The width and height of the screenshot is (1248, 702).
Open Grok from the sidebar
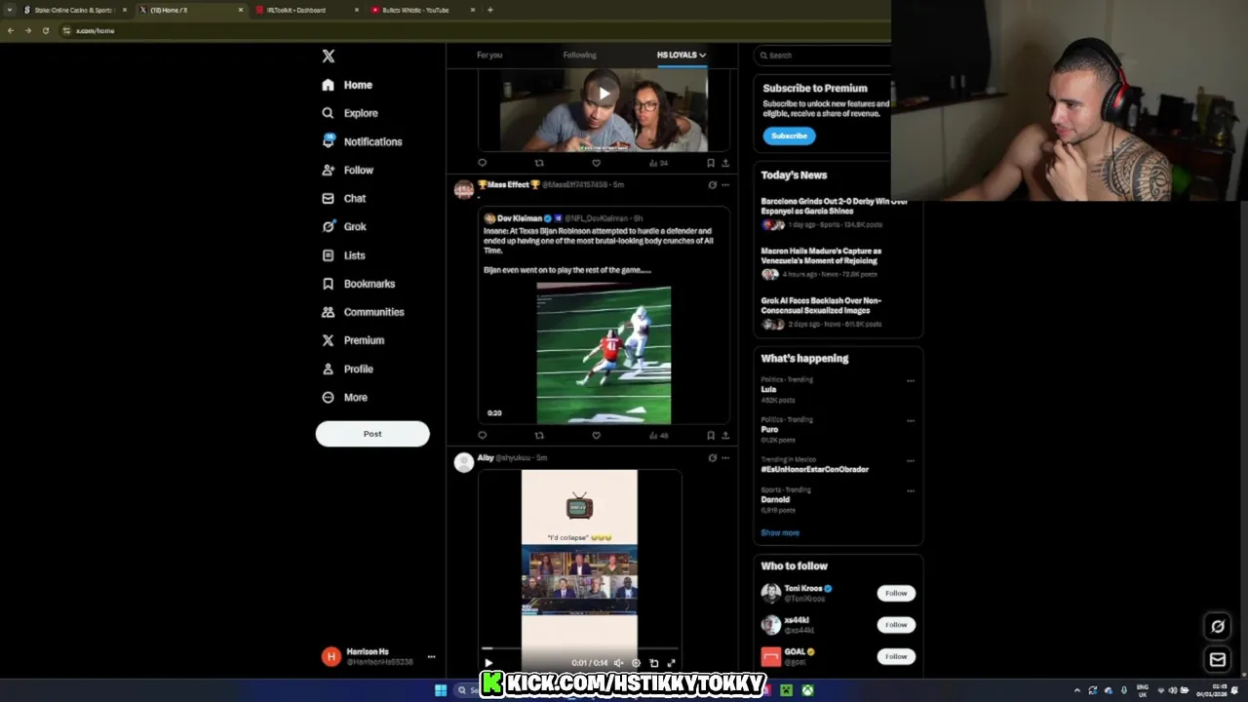343,226
